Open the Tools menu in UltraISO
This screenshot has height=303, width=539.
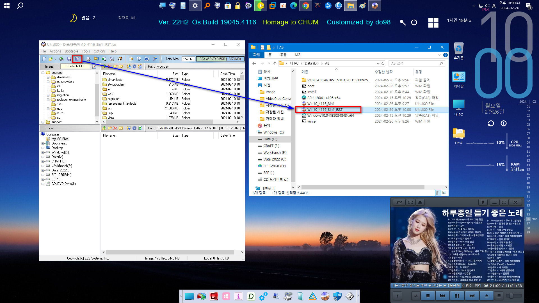pos(86,51)
